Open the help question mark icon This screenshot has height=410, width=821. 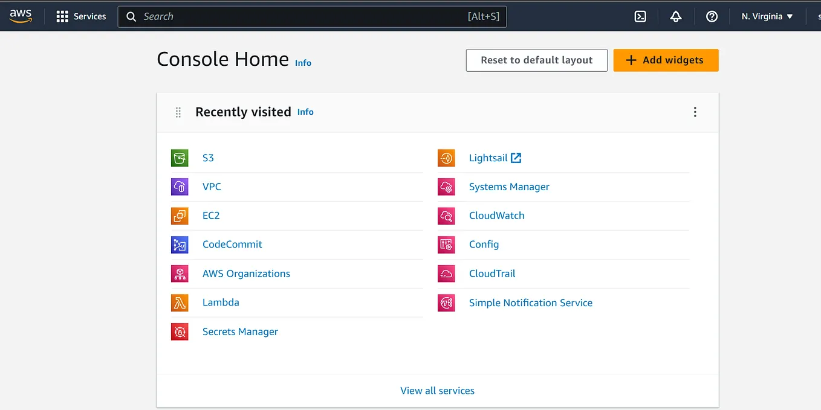[712, 16]
